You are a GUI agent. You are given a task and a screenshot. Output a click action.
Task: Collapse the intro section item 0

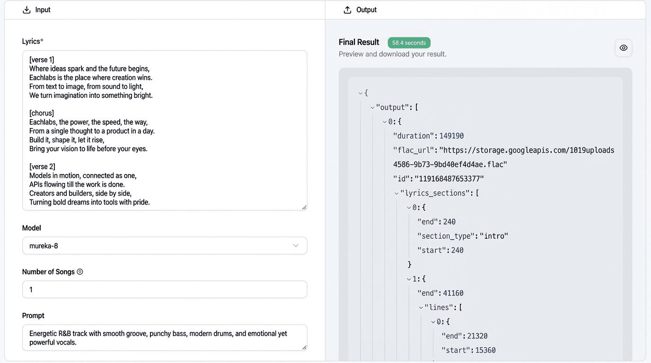click(x=409, y=207)
